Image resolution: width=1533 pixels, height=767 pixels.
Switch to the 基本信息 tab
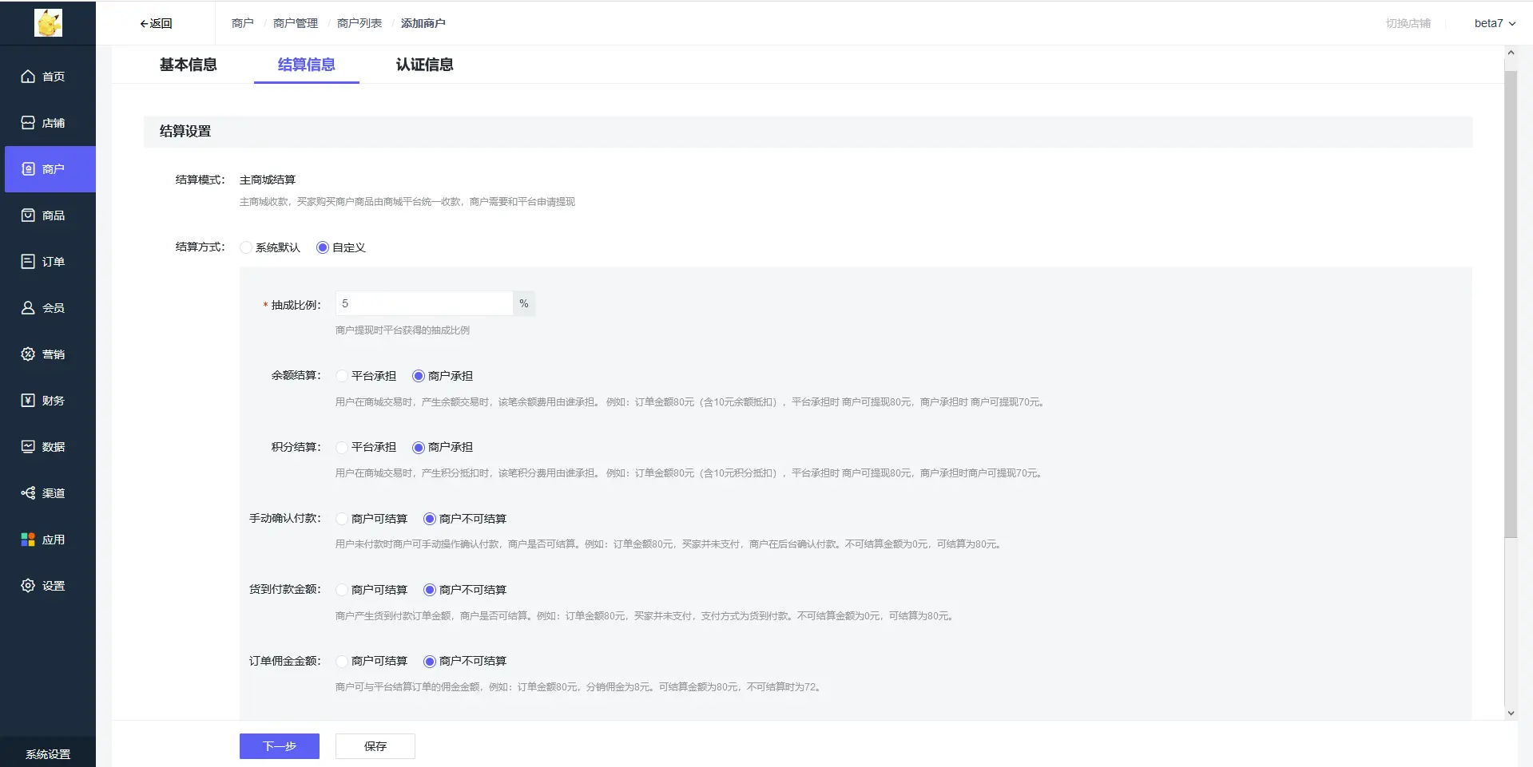[189, 65]
